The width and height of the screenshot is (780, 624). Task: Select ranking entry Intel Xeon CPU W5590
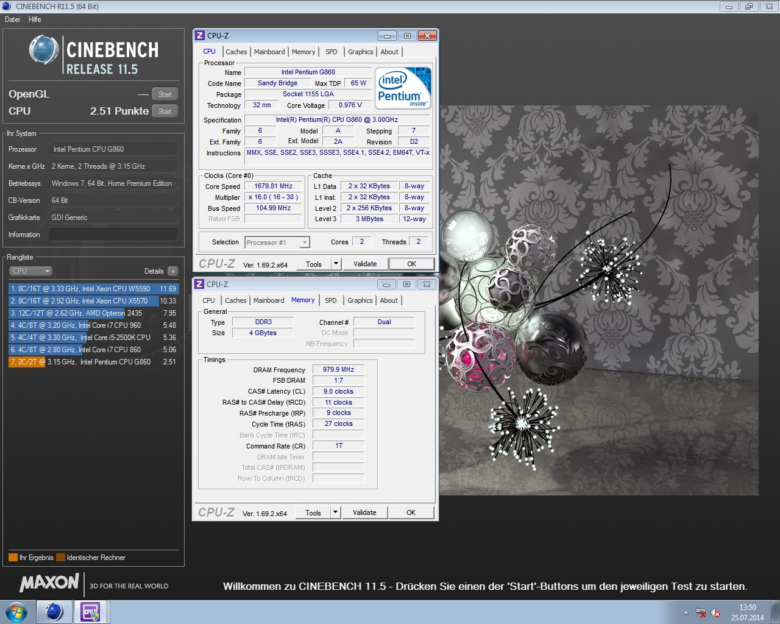[x=94, y=289]
